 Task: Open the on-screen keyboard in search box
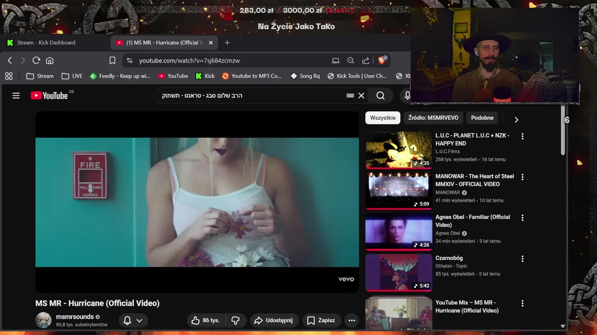(350, 95)
